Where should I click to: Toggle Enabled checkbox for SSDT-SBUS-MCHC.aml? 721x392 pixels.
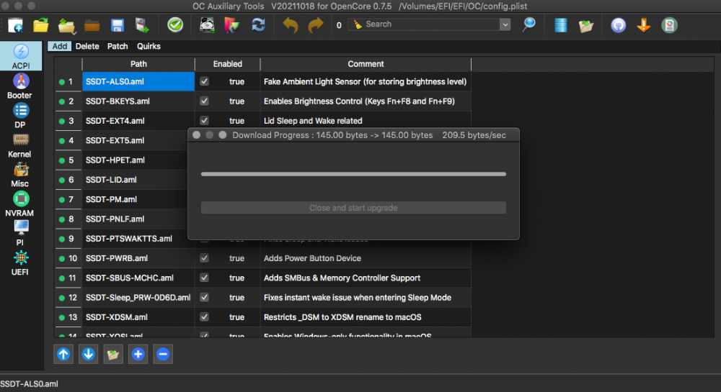[x=204, y=278]
